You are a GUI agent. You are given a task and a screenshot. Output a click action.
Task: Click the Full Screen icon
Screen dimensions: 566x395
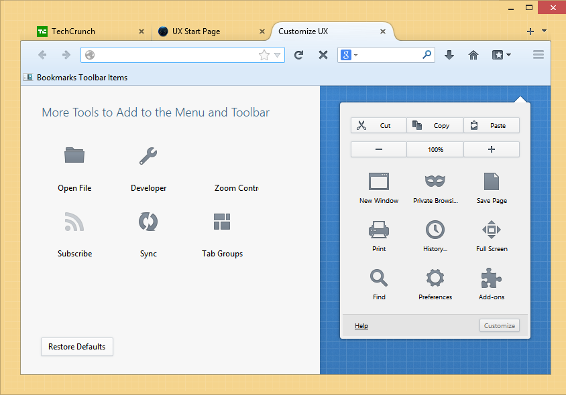click(492, 230)
